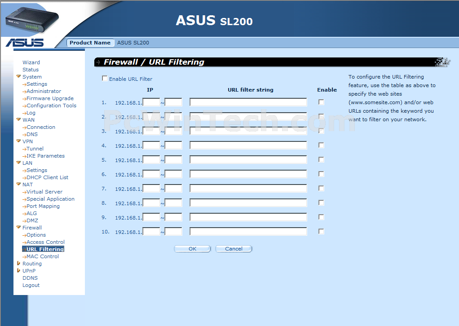Collapse the WAN menu arrow
The width and height of the screenshot is (459, 326).
(18, 119)
